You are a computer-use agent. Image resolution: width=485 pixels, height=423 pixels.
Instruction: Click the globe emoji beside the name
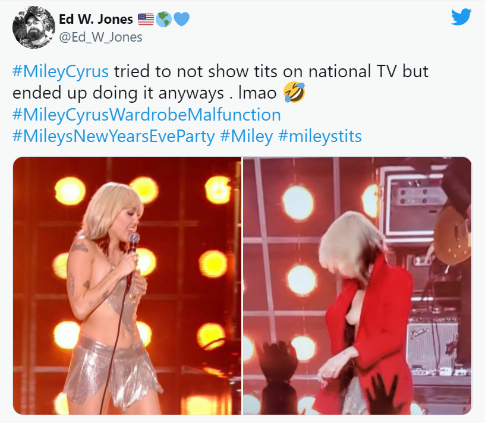pos(163,19)
